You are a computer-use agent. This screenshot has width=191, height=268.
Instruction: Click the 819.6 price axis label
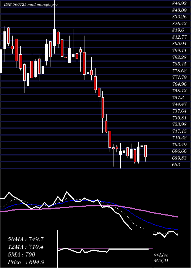[178, 30]
